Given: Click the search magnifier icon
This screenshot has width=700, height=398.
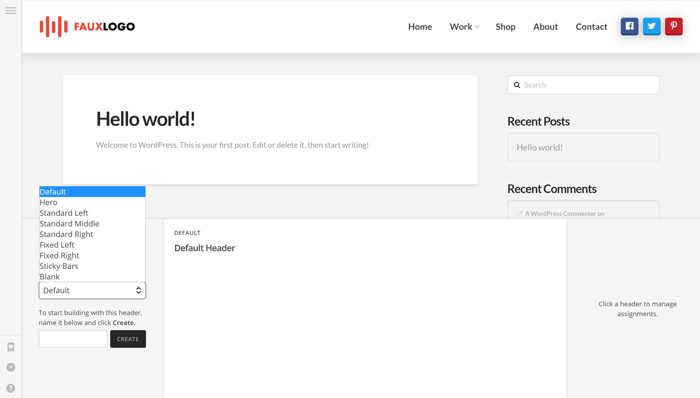Looking at the screenshot, I should [x=517, y=85].
